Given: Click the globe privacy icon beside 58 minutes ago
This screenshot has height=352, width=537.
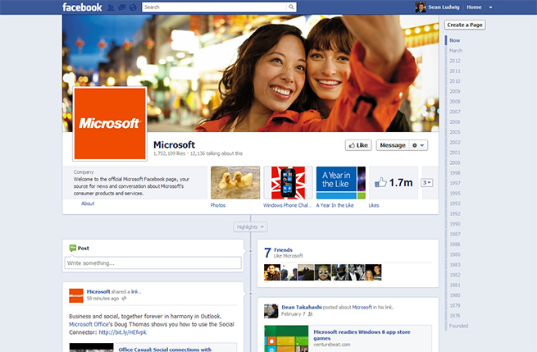Looking at the screenshot, I should click(124, 299).
